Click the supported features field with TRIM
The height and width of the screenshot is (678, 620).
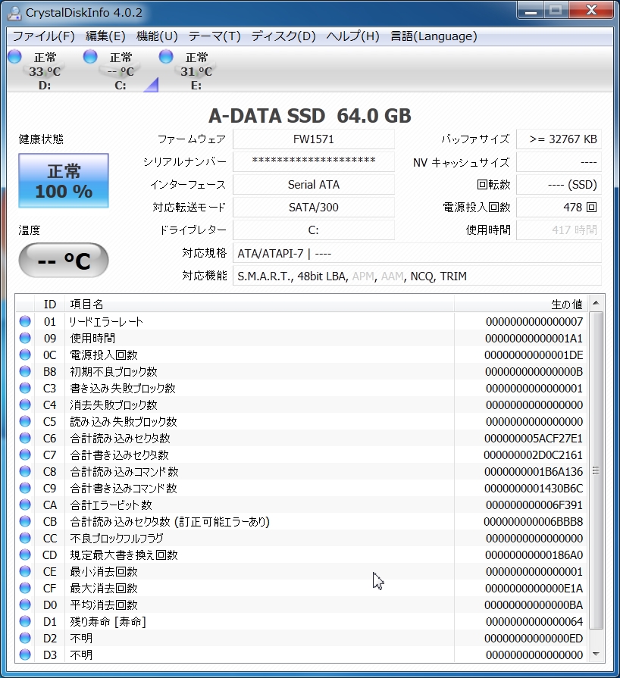click(417, 276)
